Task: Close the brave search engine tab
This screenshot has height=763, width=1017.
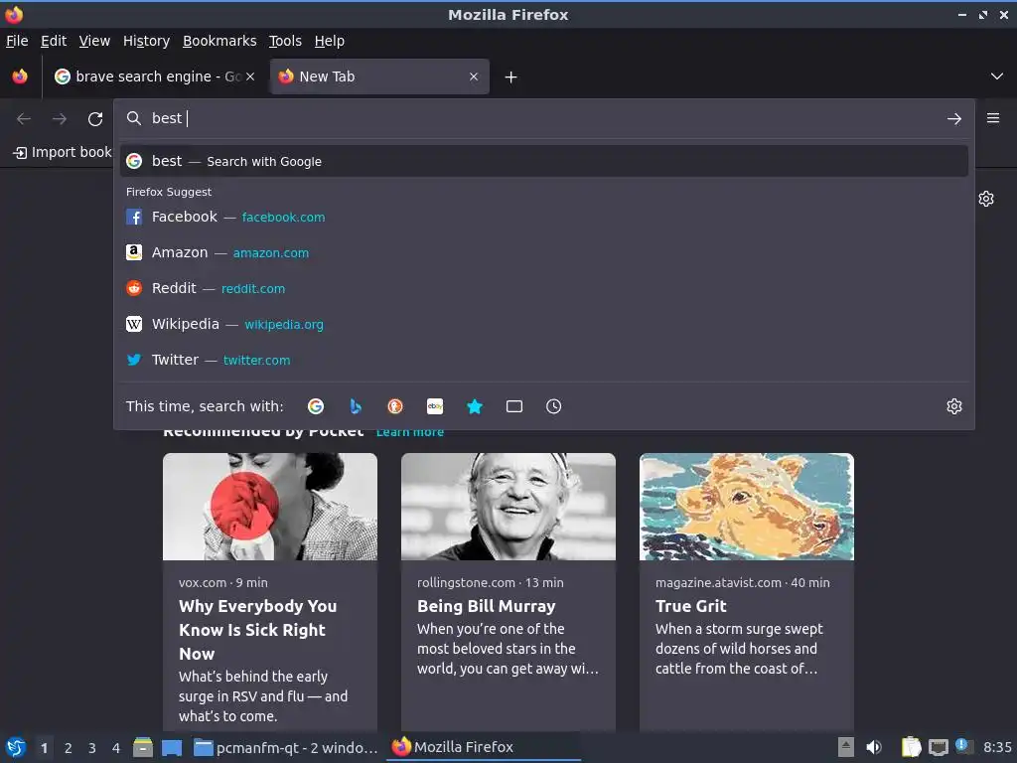Action: [x=250, y=76]
